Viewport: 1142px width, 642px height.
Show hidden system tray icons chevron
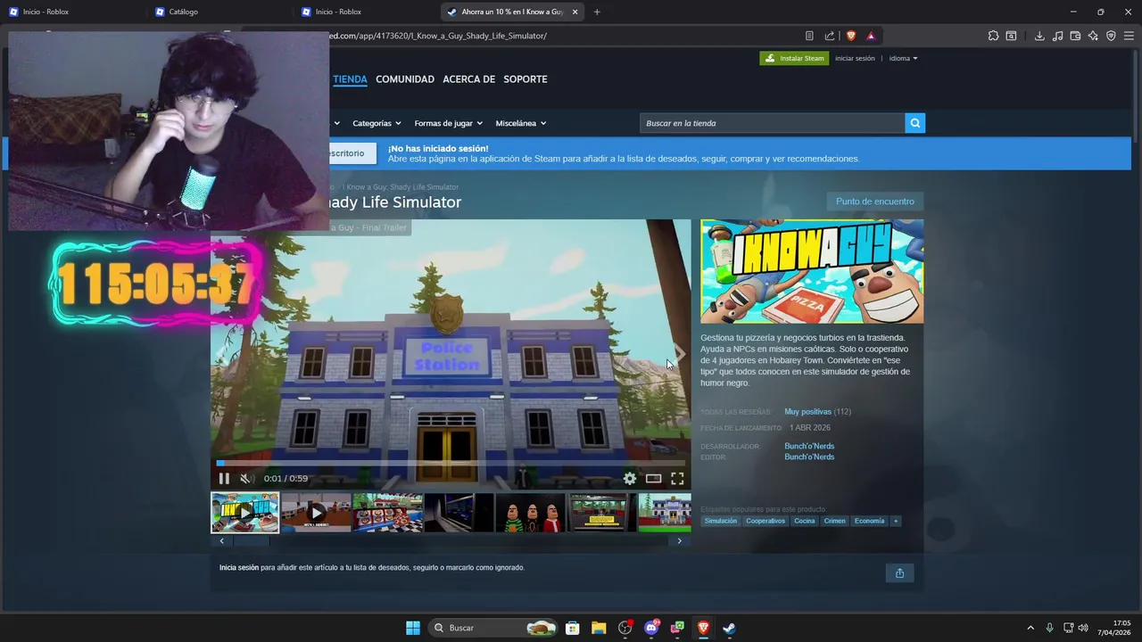[x=1030, y=628]
